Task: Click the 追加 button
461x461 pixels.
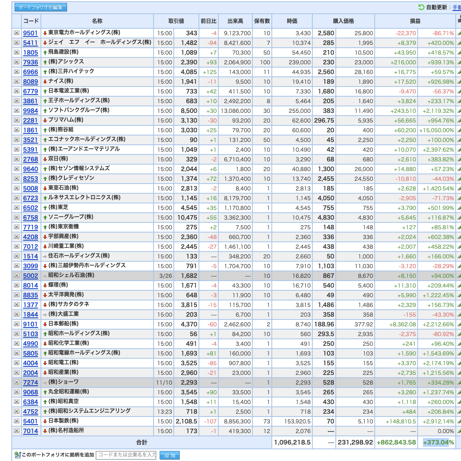Action: tap(169, 455)
